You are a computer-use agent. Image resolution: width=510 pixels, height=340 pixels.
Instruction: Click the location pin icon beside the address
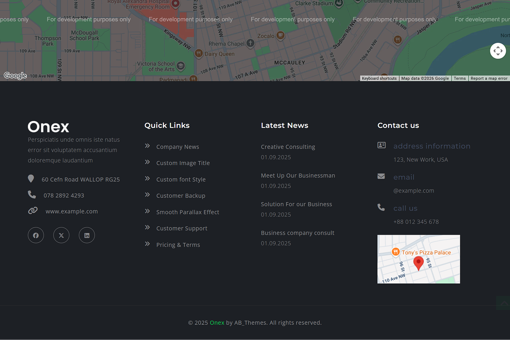[31, 178]
